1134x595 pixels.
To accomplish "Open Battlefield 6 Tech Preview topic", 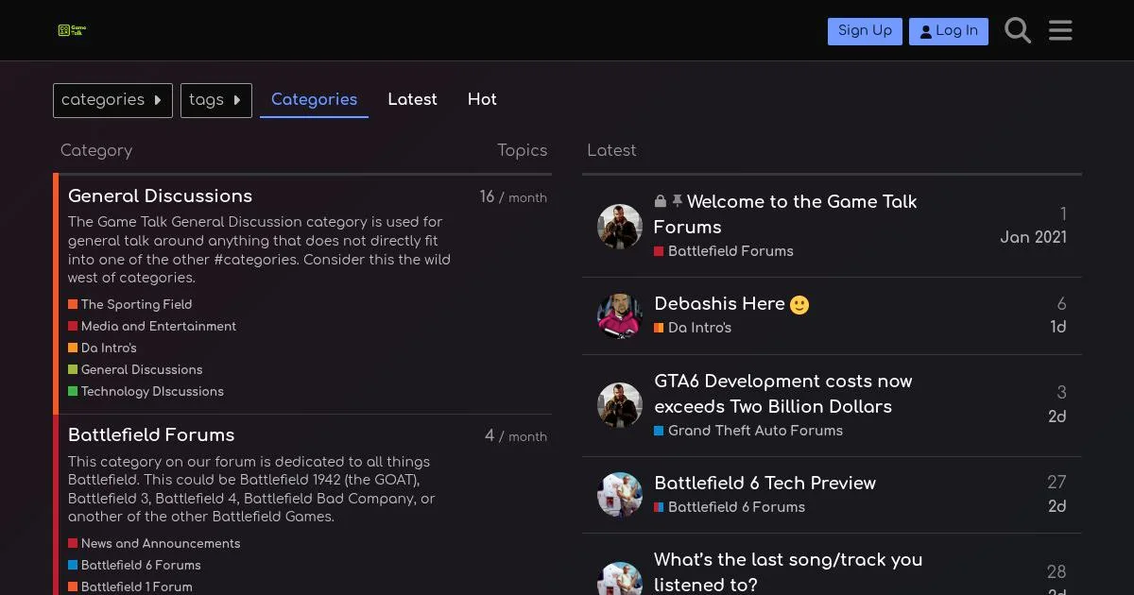I will (x=765, y=484).
